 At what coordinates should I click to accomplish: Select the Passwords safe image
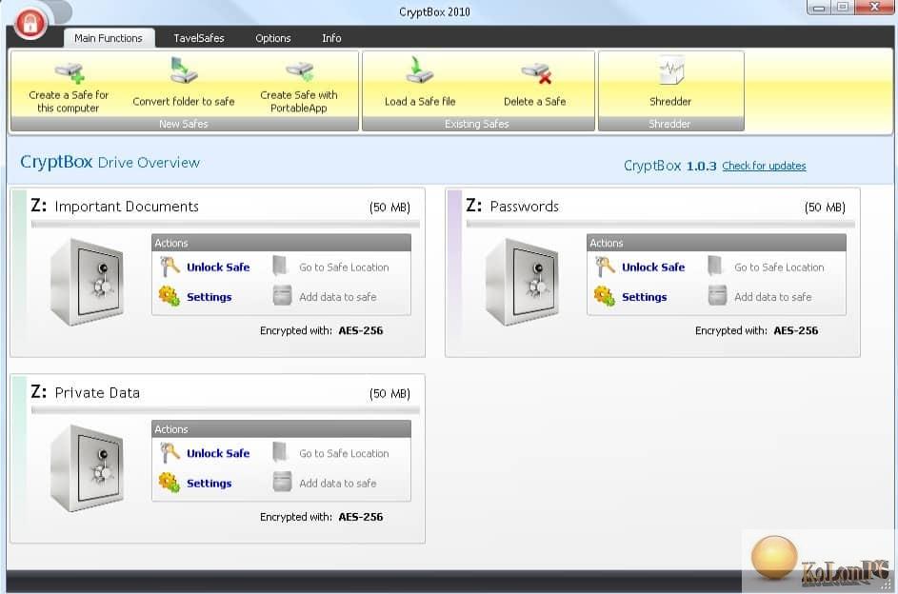pyautogui.click(x=522, y=282)
